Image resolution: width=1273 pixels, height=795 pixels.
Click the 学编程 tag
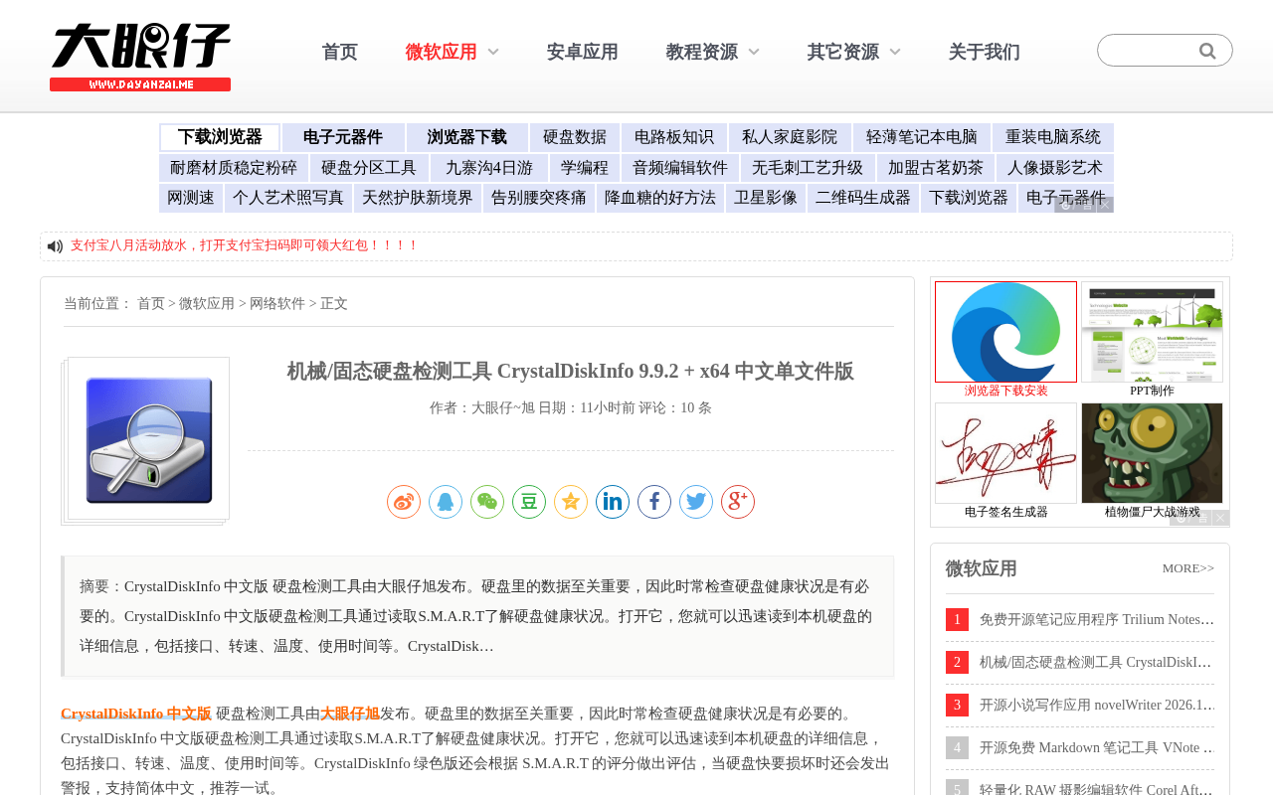[585, 168]
